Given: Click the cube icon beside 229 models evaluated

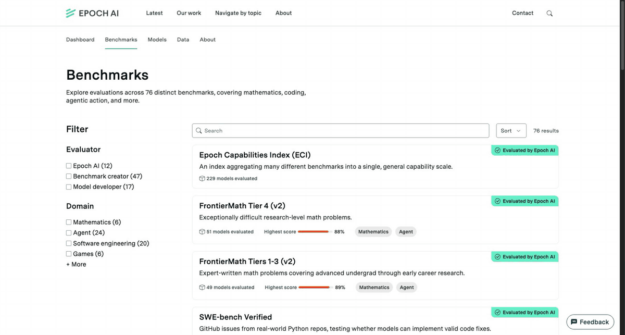Looking at the screenshot, I should pyautogui.click(x=202, y=178).
